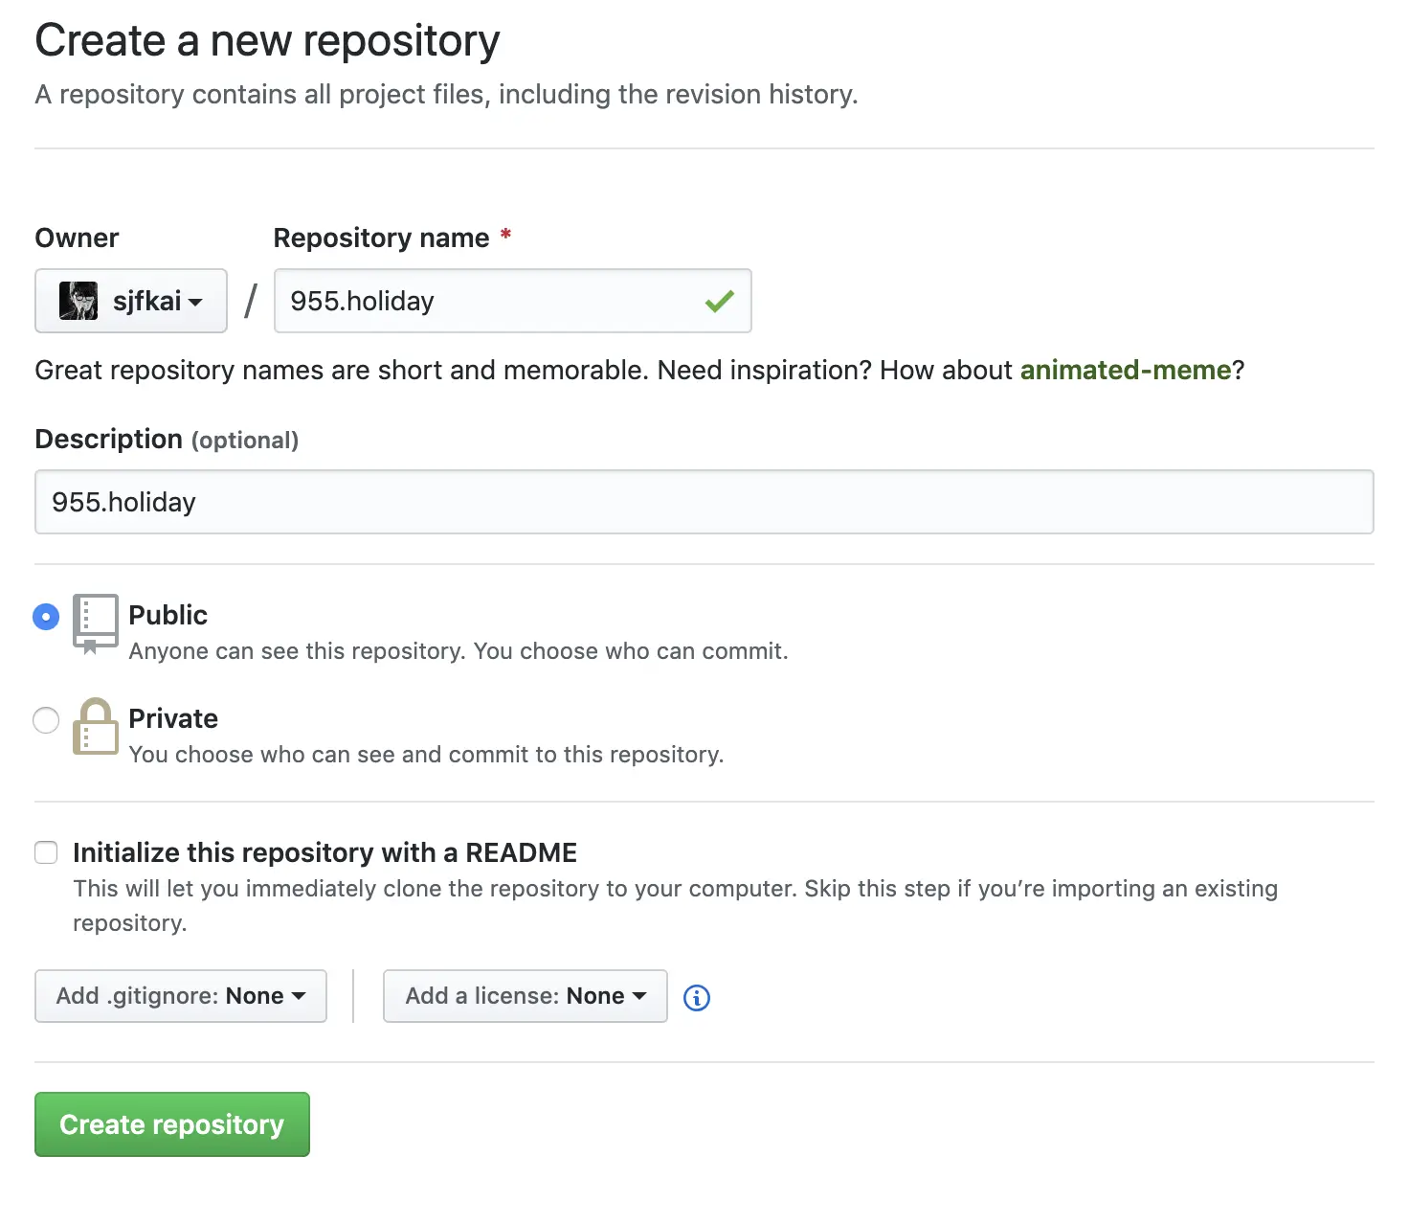Enable Initialize this repository with a README
The width and height of the screenshot is (1409, 1224).
tap(46, 852)
